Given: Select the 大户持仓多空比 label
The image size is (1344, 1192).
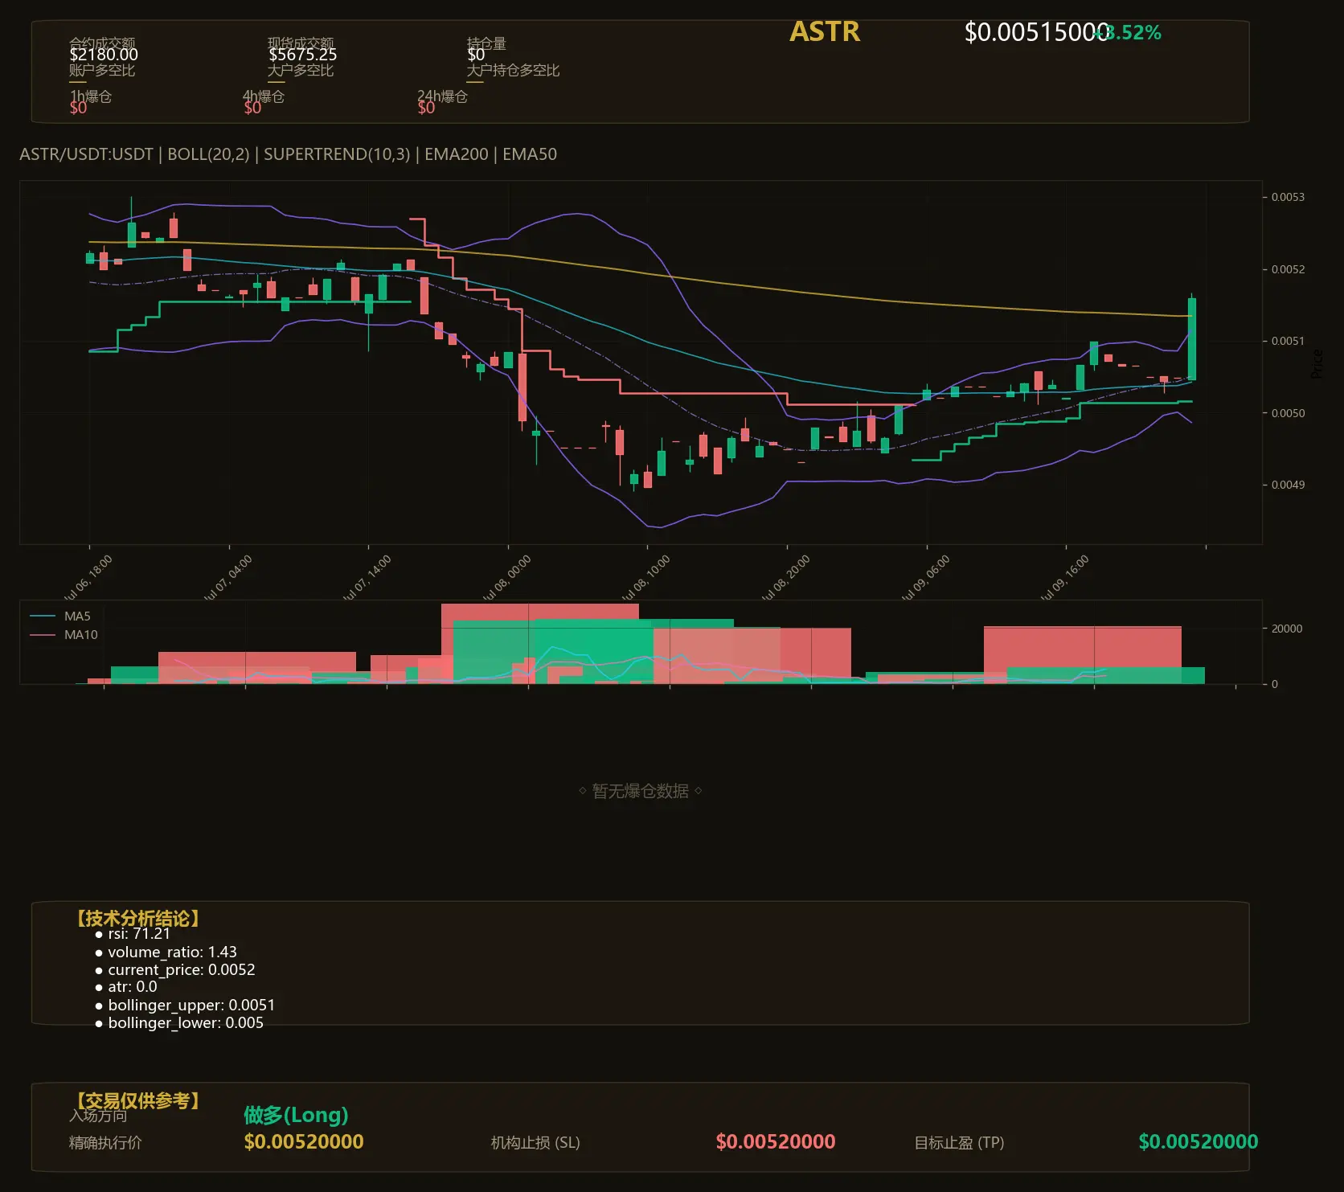Looking at the screenshot, I should (x=513, y=70).
